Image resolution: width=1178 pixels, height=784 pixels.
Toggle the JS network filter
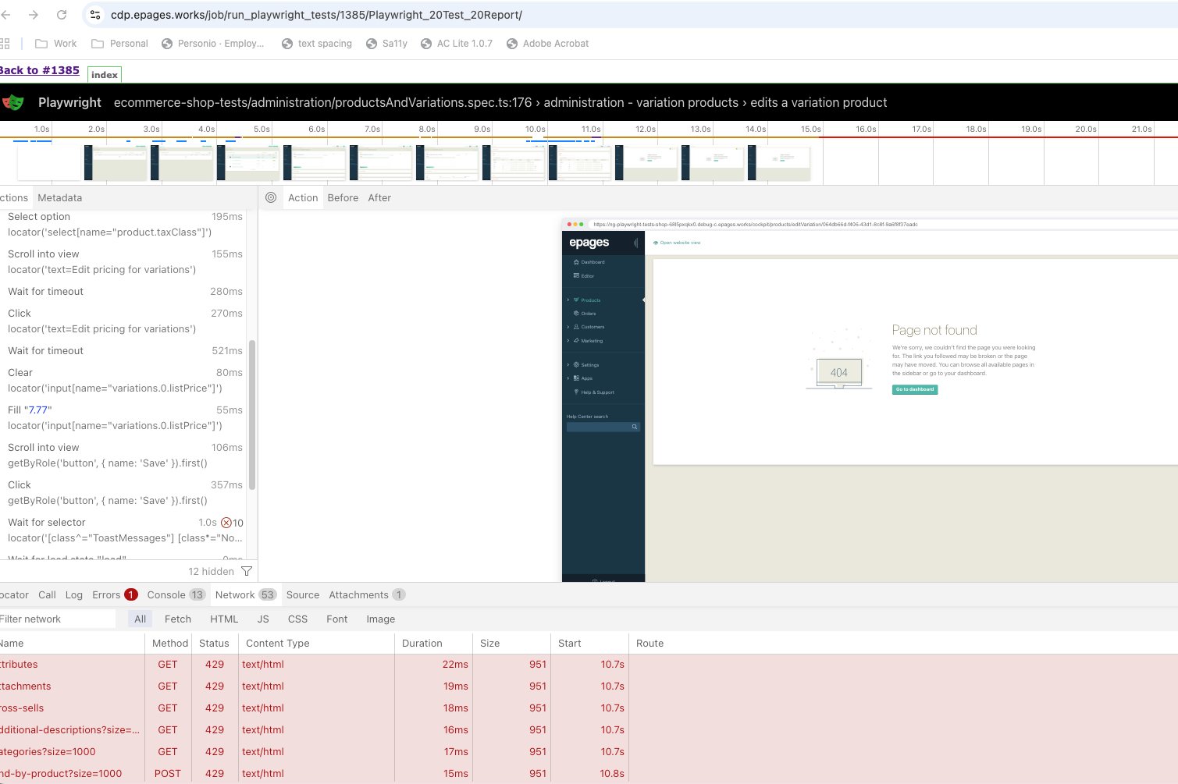(x=263, y=619)
